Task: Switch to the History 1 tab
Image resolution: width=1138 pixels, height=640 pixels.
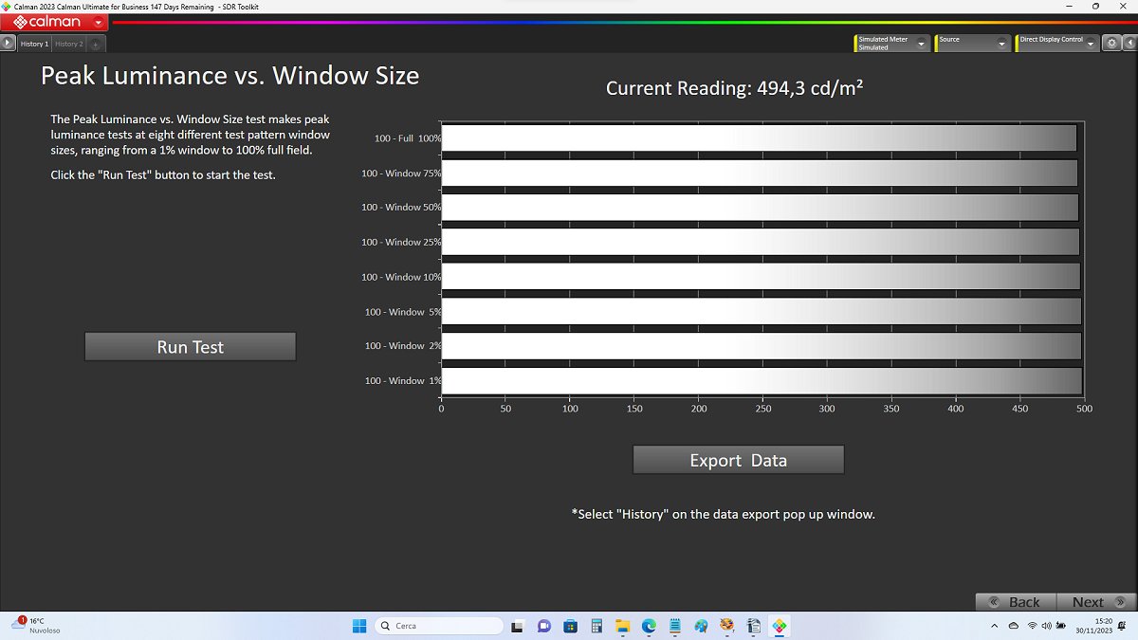Action: point(34,45)
